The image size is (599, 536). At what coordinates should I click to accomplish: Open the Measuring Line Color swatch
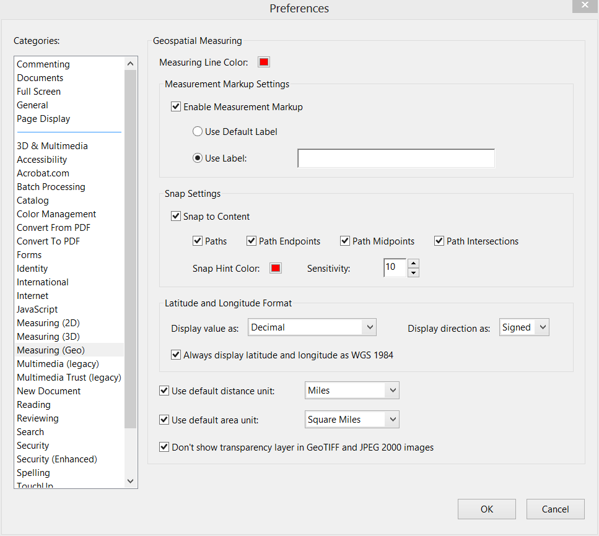264,62
